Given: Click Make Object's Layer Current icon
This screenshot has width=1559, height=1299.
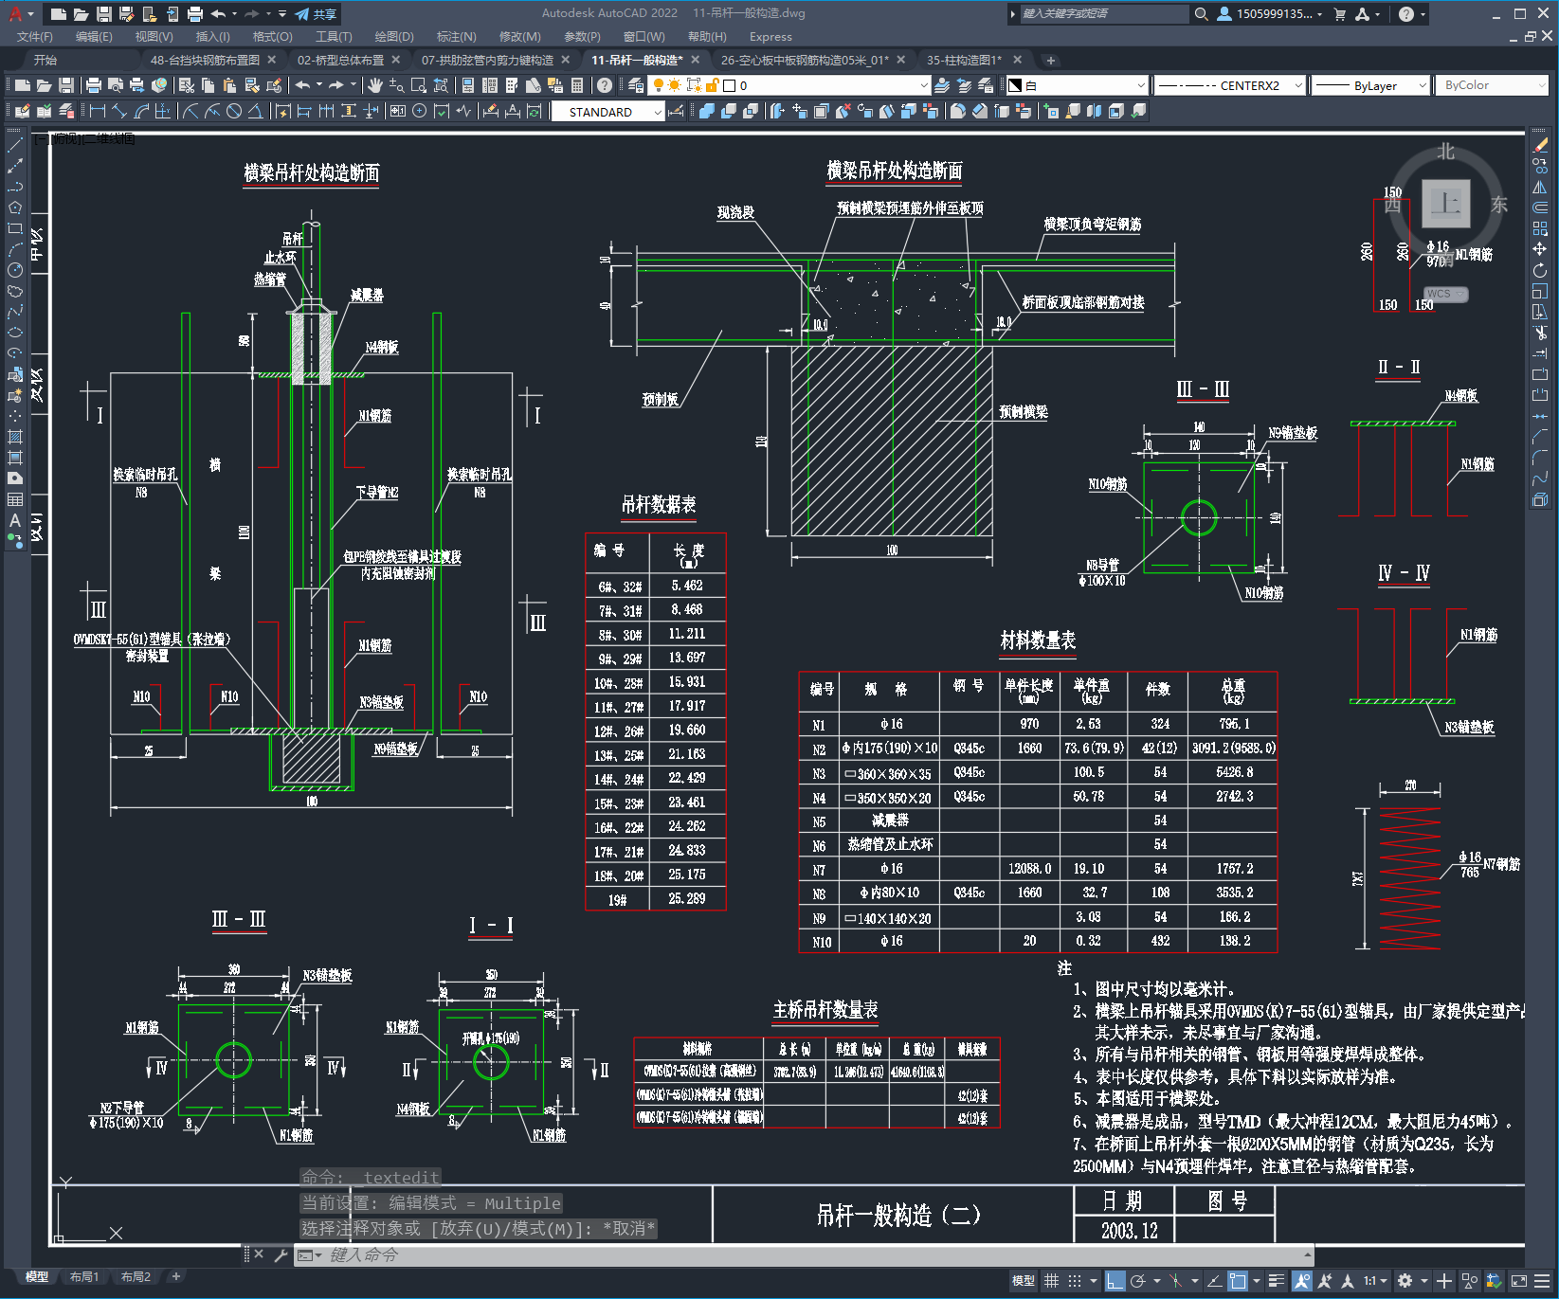Looking at the screenshot, I should (942, 85).
